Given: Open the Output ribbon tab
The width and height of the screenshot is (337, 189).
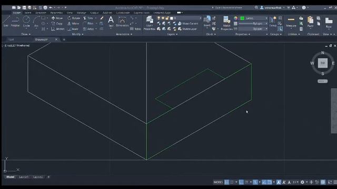Looking at the screenshot, I should [x=94, y=13].
